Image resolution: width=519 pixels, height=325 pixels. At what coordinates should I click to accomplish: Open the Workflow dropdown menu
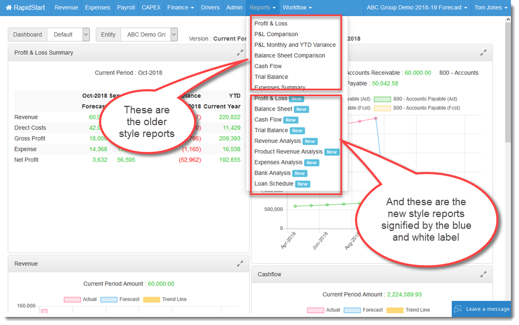pos(297,8)
